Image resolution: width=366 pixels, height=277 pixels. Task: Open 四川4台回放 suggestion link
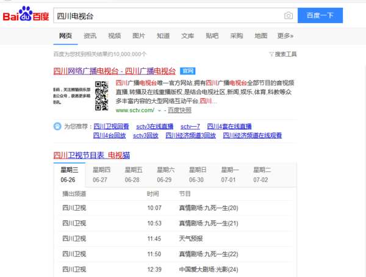click(x=109, y=135)
